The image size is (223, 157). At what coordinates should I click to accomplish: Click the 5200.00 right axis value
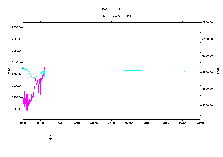[208, 22]
